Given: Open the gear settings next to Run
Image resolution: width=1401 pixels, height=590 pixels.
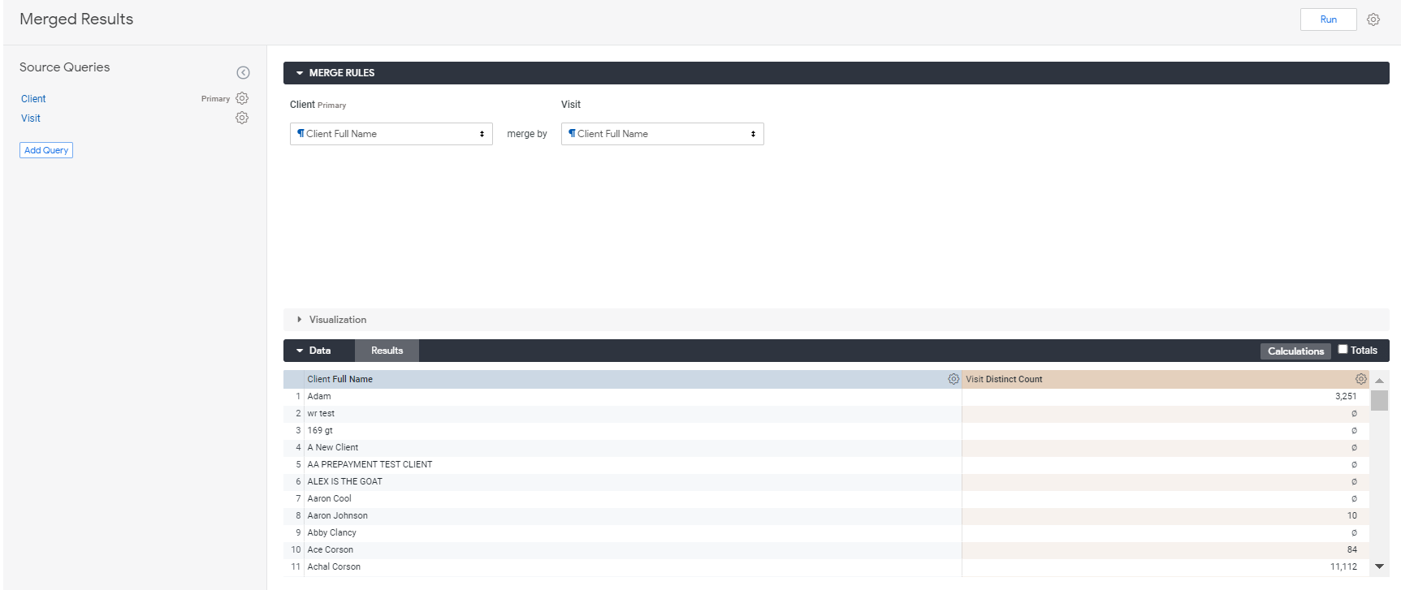Looking at the screenshot, I should click(1373, 19).
